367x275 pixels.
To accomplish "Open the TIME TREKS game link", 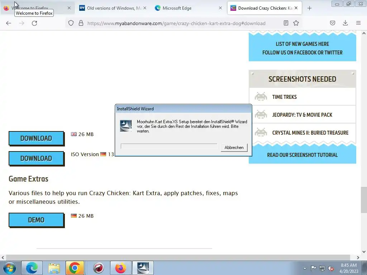I will click(x=284, y=97).
